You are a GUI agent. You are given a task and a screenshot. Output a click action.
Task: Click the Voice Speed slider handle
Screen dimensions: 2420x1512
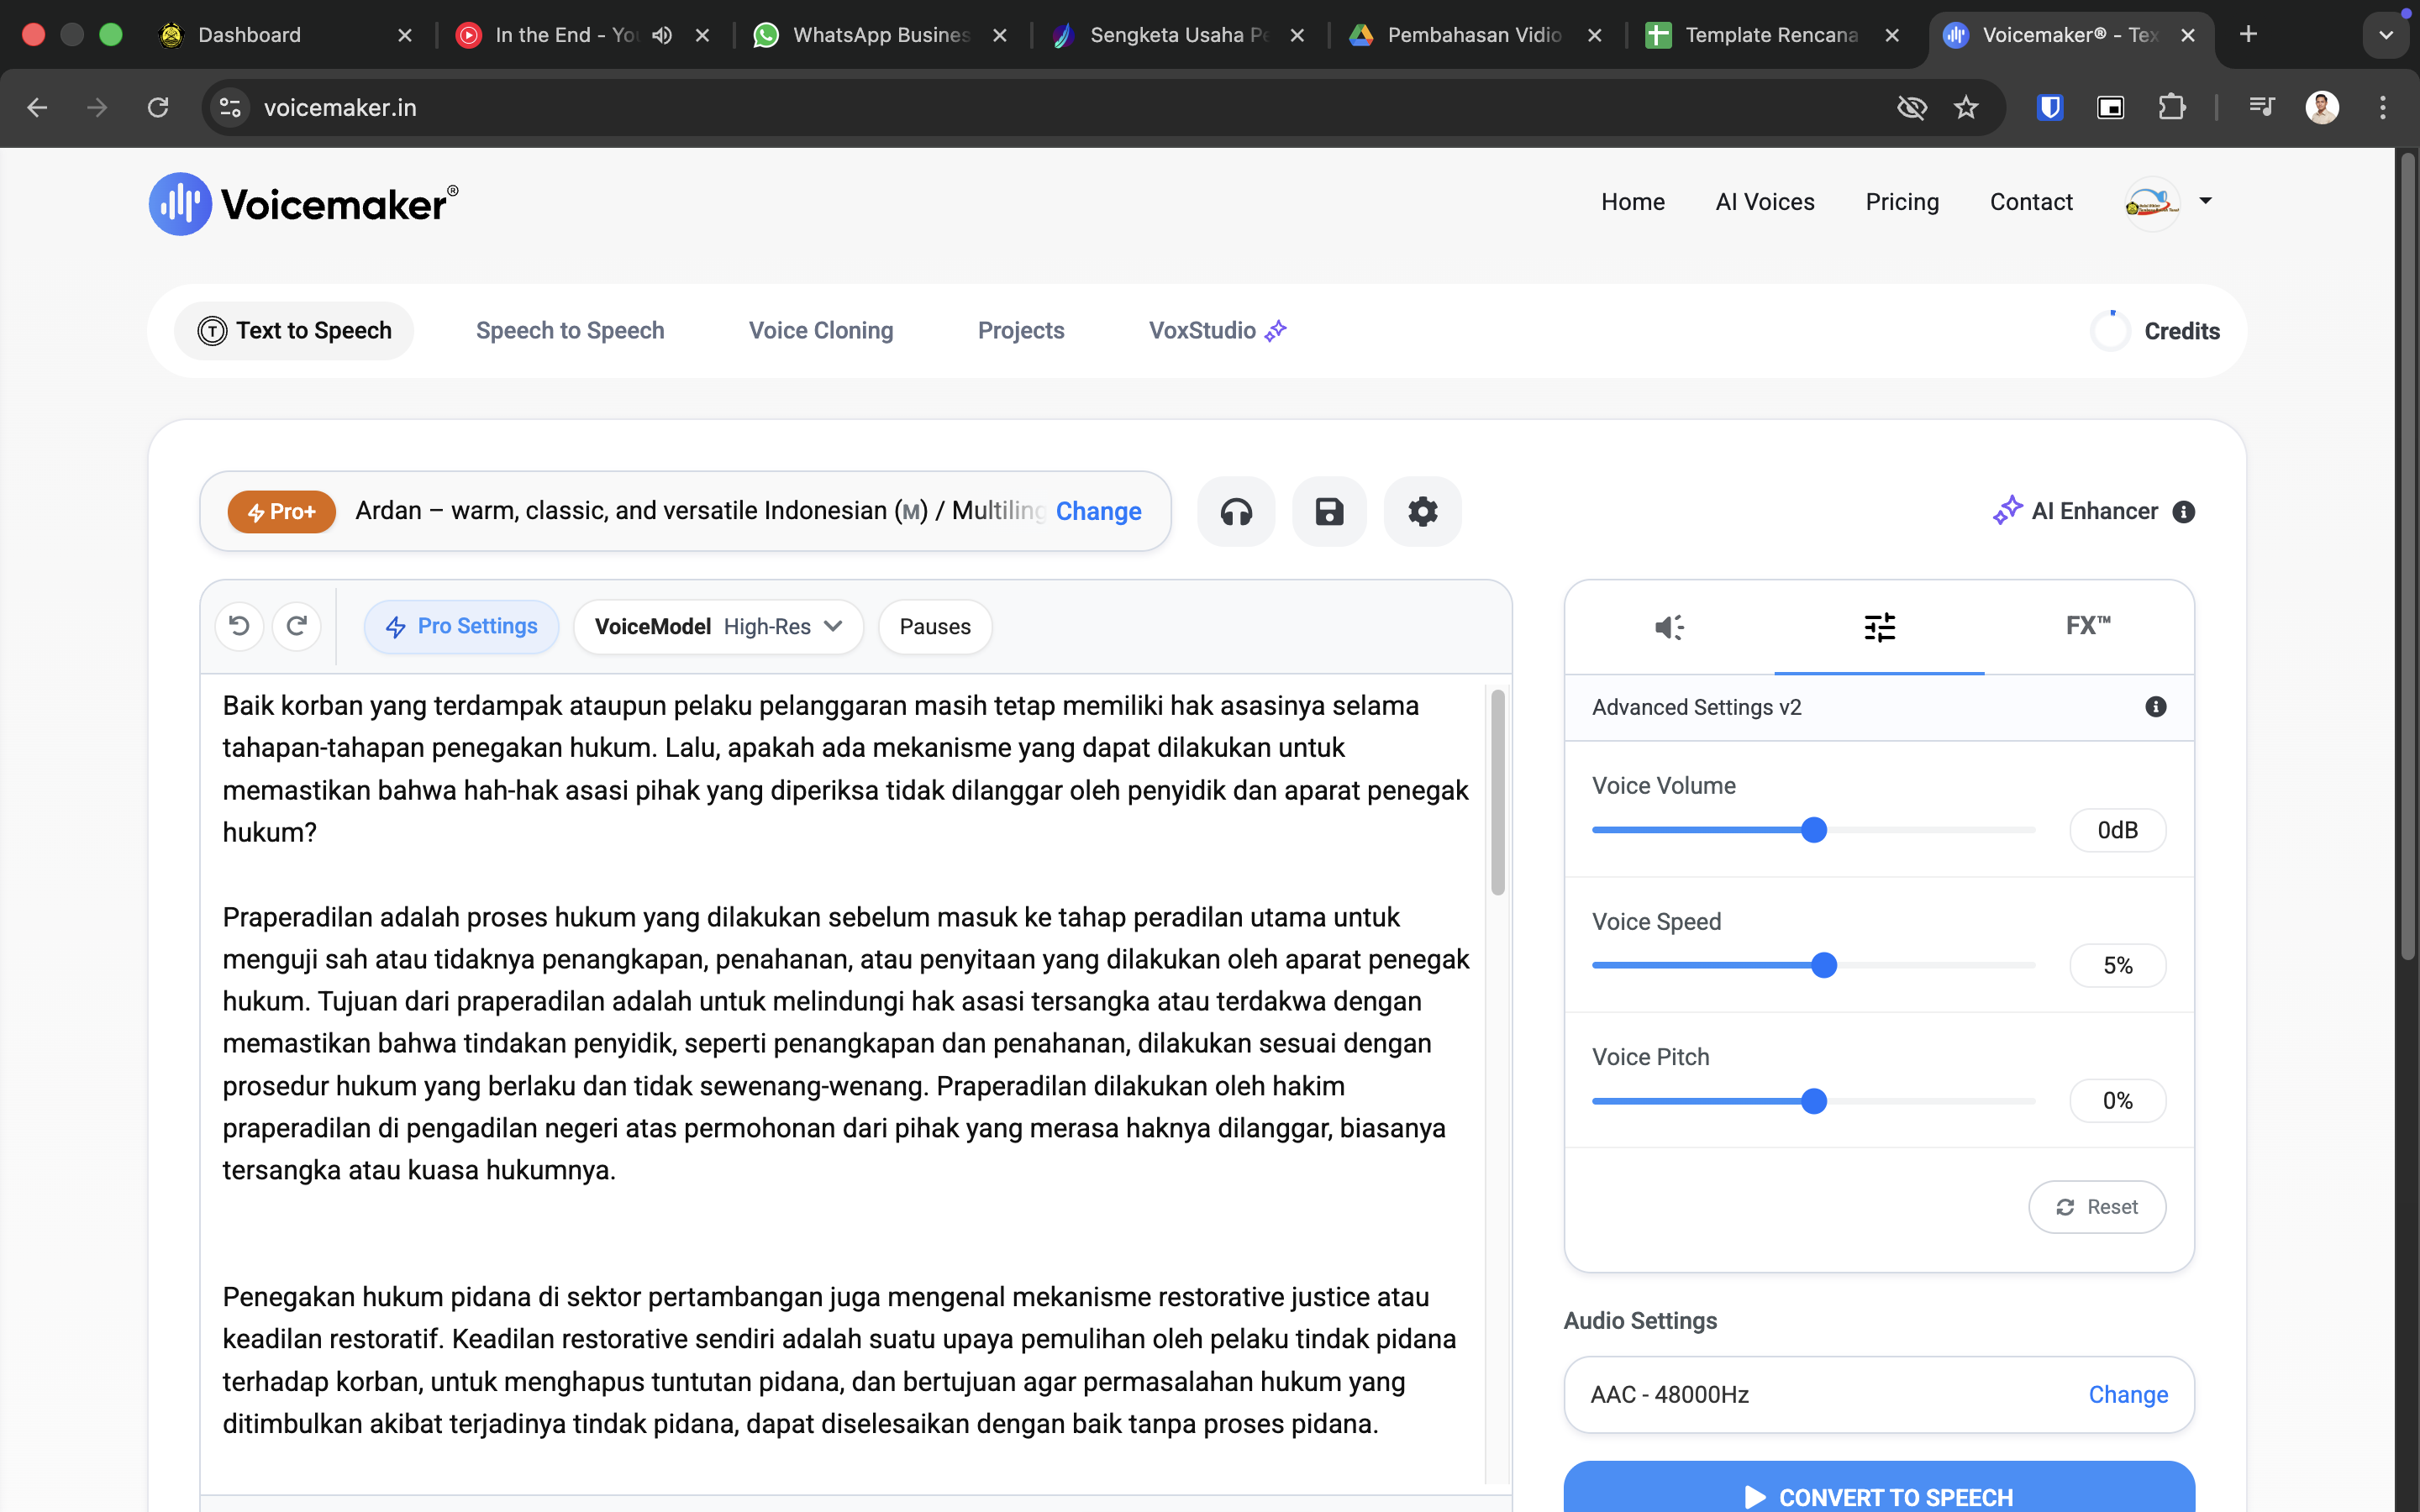[1824, 965]
